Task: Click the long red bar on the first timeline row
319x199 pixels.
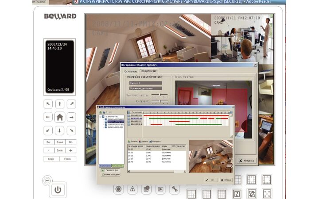Action: click(186, 115)
